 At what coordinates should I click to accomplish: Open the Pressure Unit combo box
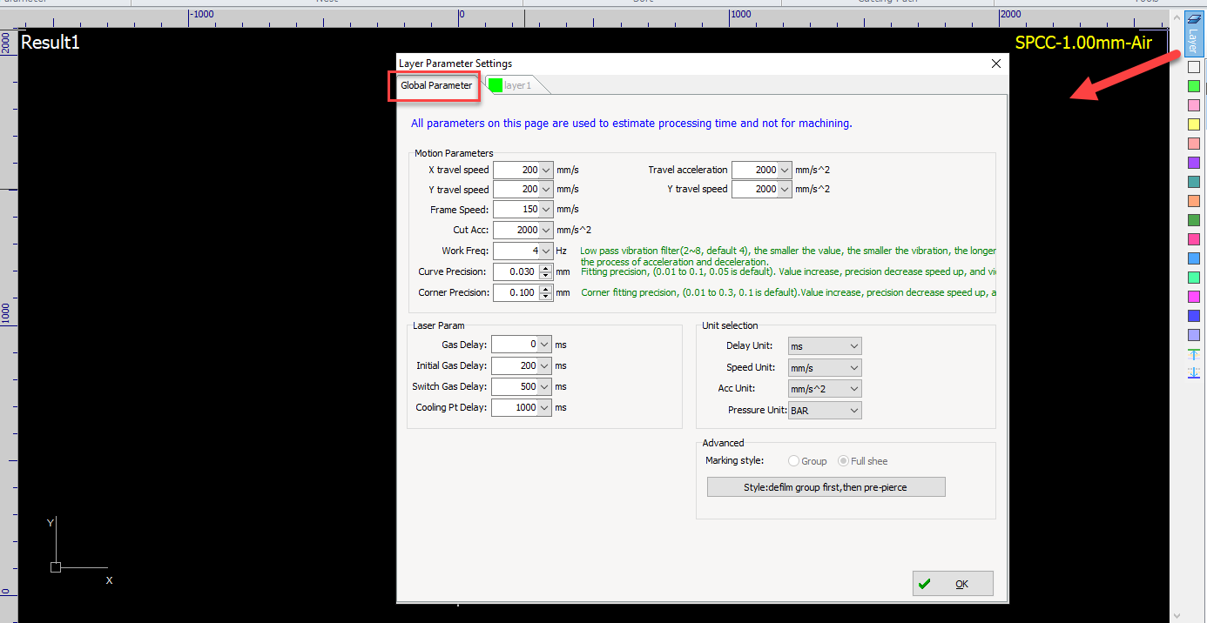click(825, 410)
